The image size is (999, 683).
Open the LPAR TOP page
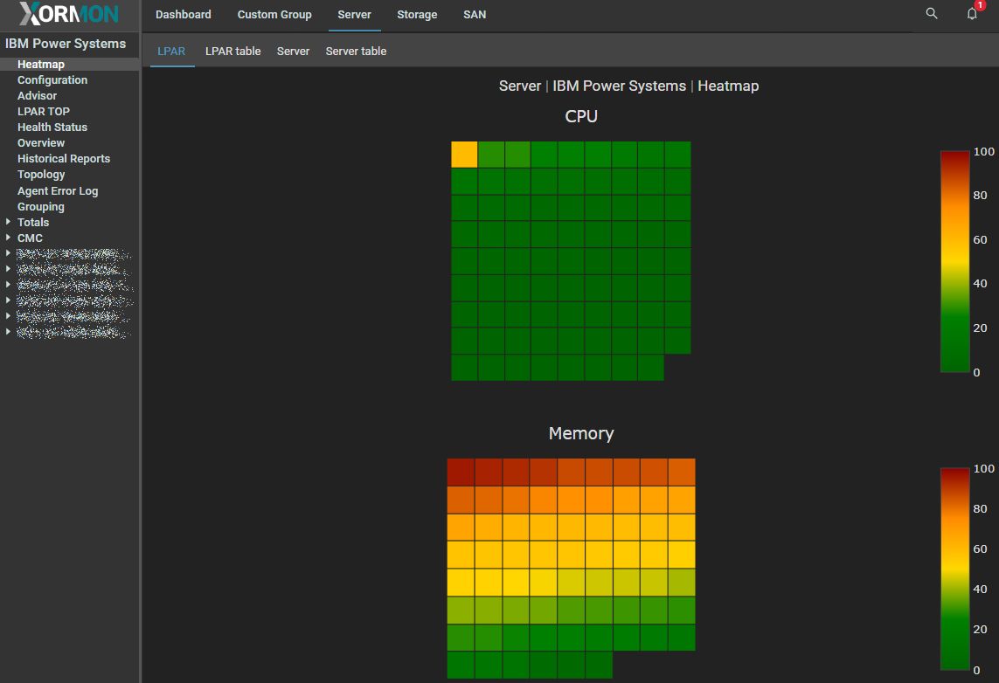pos(44,111)
